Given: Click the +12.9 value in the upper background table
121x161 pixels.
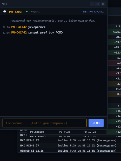Looking at the screenshot, I should click(118, 52).
